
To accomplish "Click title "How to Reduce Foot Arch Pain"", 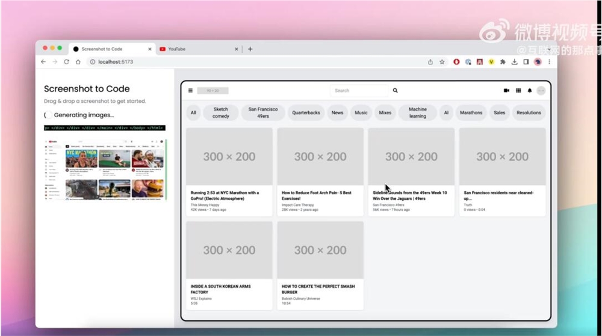I will 317,196.
